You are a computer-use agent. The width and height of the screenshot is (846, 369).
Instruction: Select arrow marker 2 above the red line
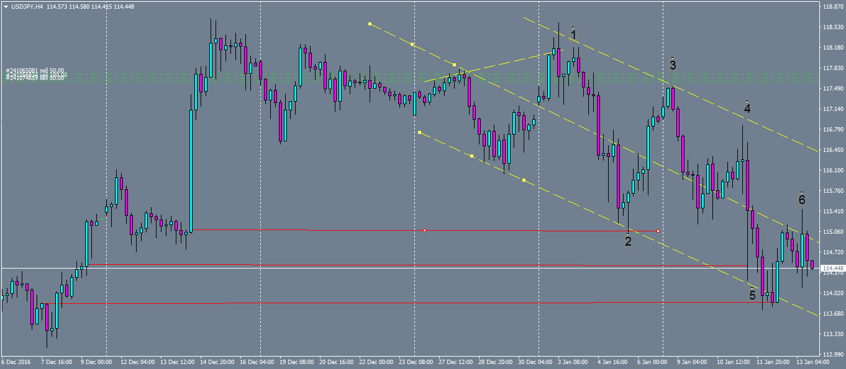point(629,241)
